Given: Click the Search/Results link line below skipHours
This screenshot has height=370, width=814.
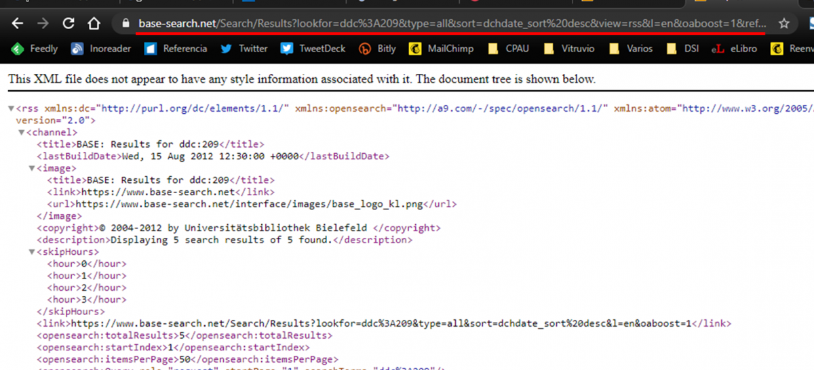Looking at the screenshot, I should (384, 323).
